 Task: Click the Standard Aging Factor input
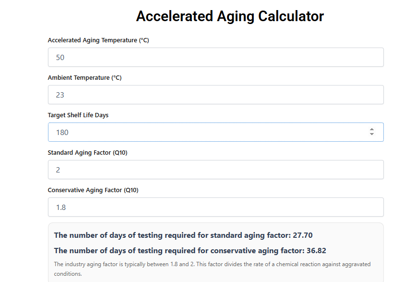pos(215,170)
